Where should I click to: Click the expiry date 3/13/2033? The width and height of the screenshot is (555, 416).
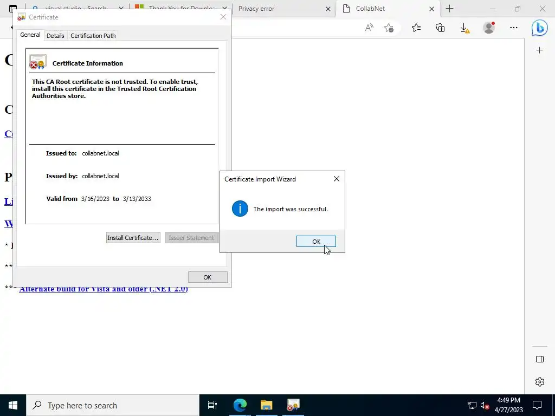point(137,199)
